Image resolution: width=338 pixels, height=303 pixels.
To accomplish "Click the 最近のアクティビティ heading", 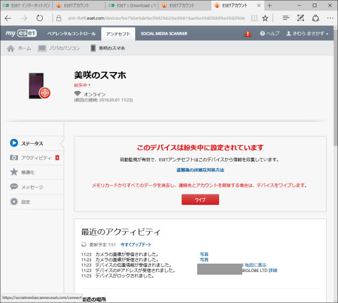I will point(121,232).
